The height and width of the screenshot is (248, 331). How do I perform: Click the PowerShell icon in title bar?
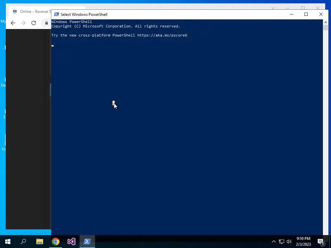[56, 14]
